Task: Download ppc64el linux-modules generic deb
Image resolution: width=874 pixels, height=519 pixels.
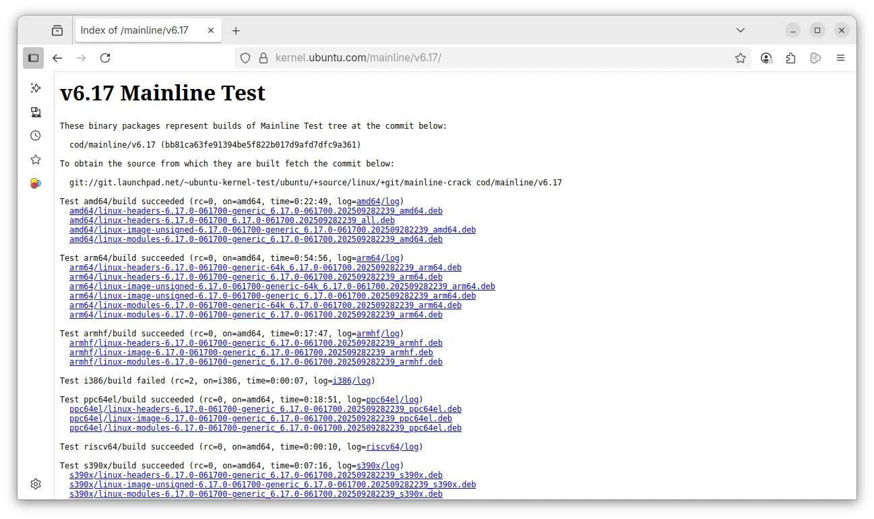Action: point(266,428)
